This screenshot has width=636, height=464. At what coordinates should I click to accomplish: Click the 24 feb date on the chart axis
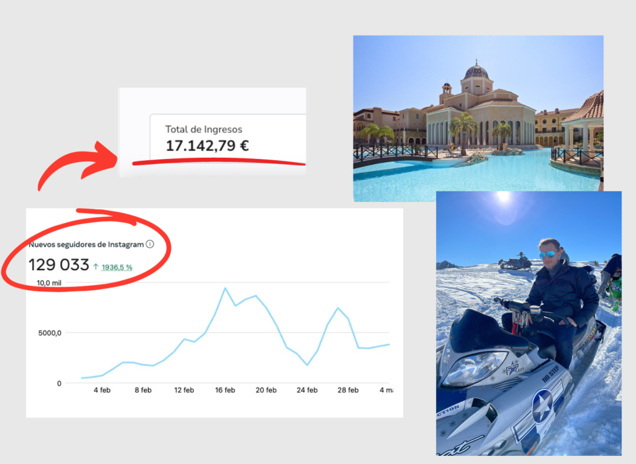[307, 390]
